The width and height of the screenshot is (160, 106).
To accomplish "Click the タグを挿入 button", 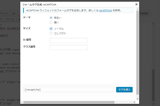I will (x=124, y=89).
